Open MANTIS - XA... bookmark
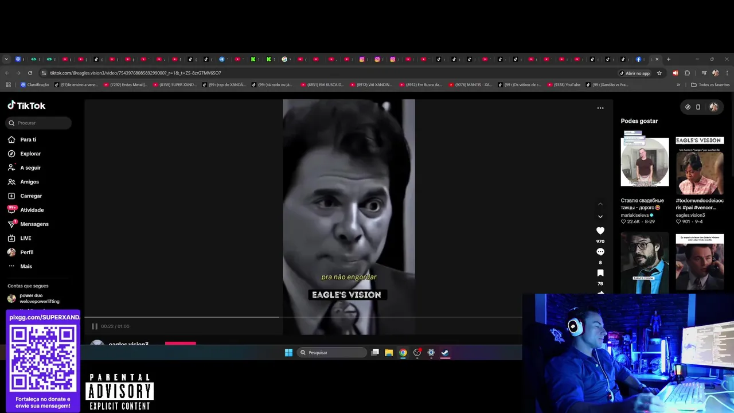The height and width of the screenshot is (413, 734). [470, 85]
